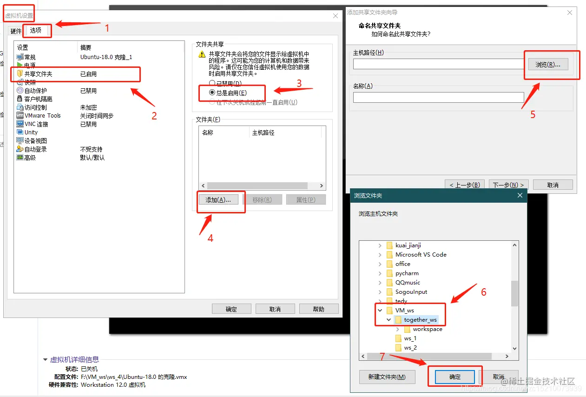Select the VMware Tools vm icon

(x=20, y=116)
